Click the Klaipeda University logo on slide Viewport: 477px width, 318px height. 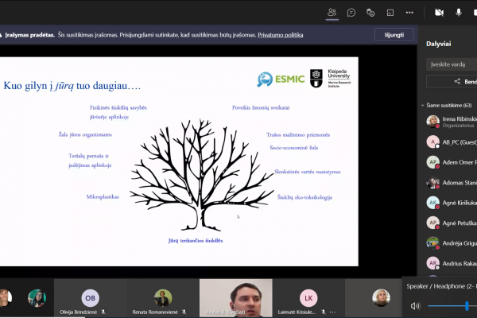pos(331,78)
